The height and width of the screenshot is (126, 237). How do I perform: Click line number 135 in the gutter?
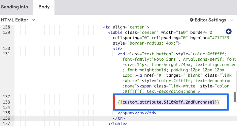[x=6, y=113]
